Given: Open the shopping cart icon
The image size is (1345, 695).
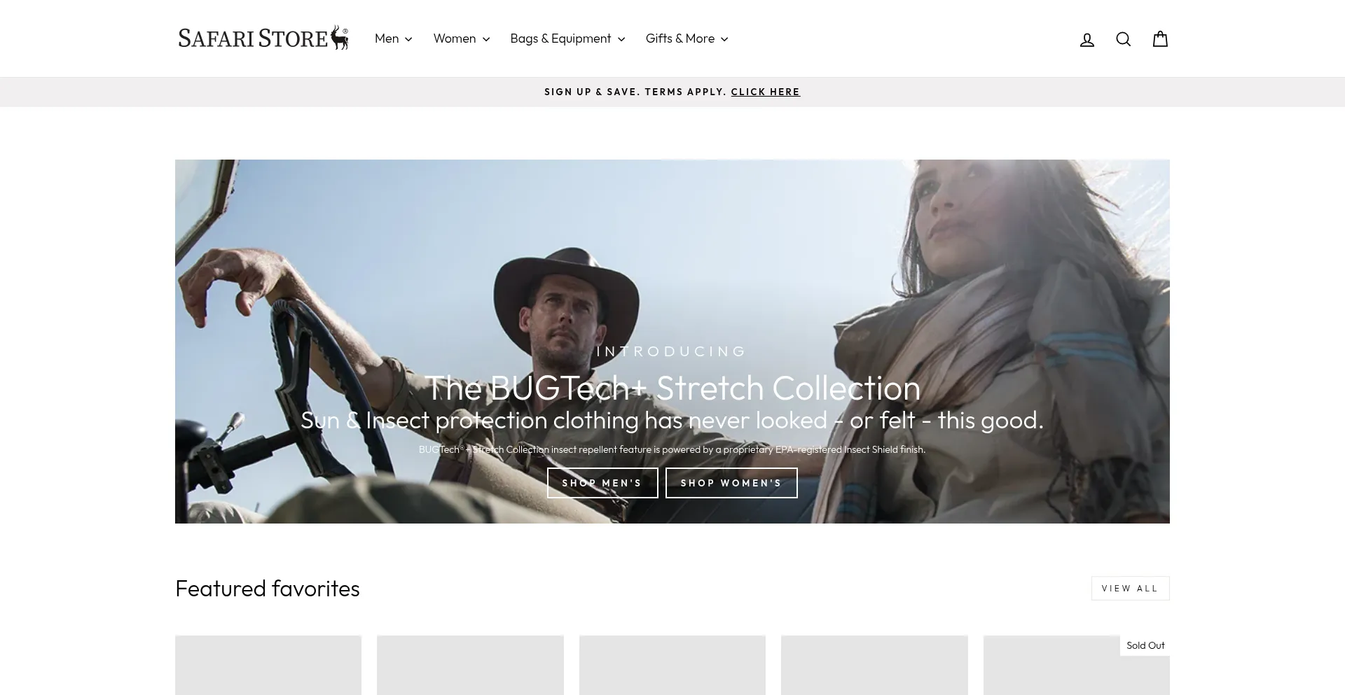Looking at the screenshot, I should [1160, 39].
